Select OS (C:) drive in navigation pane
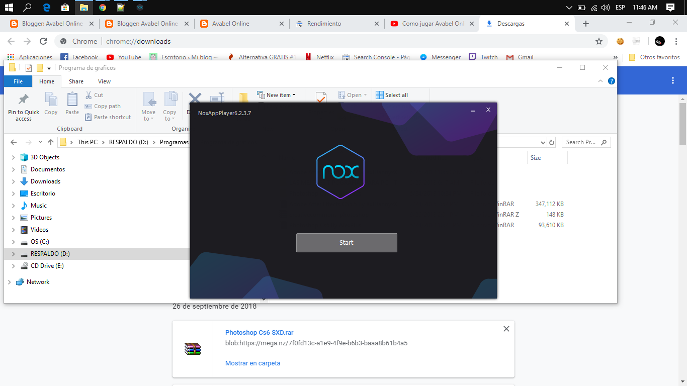This screenshot has height=386, width=687. [x=40, y=242]
